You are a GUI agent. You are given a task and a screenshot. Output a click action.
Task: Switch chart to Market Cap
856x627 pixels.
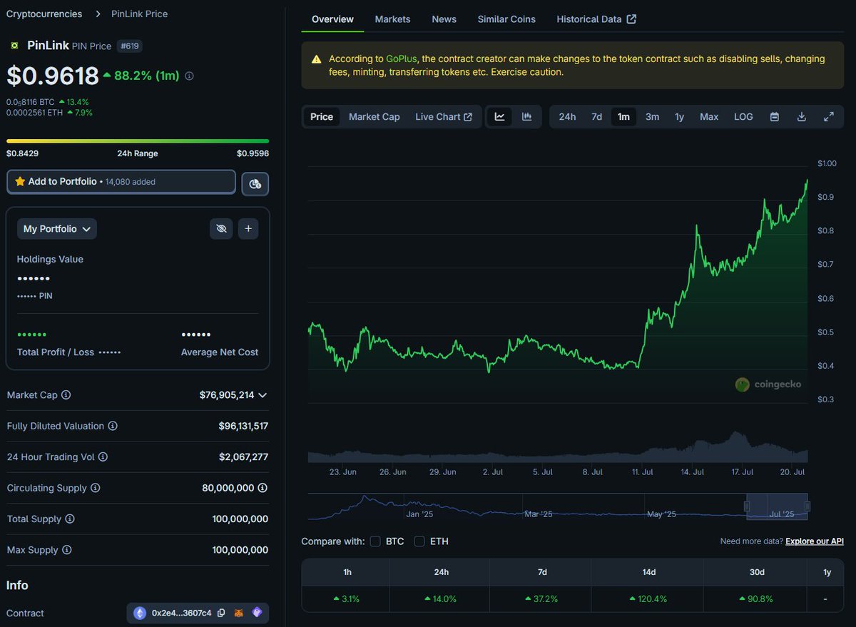coord(374,117)
